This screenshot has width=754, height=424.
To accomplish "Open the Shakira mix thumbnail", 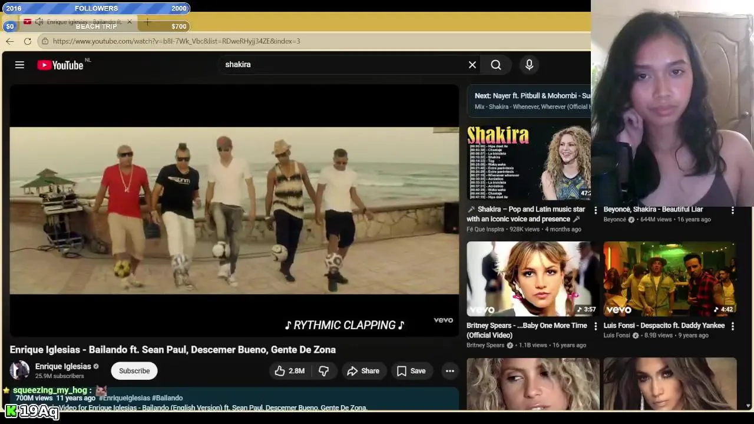I will point(529,162).
